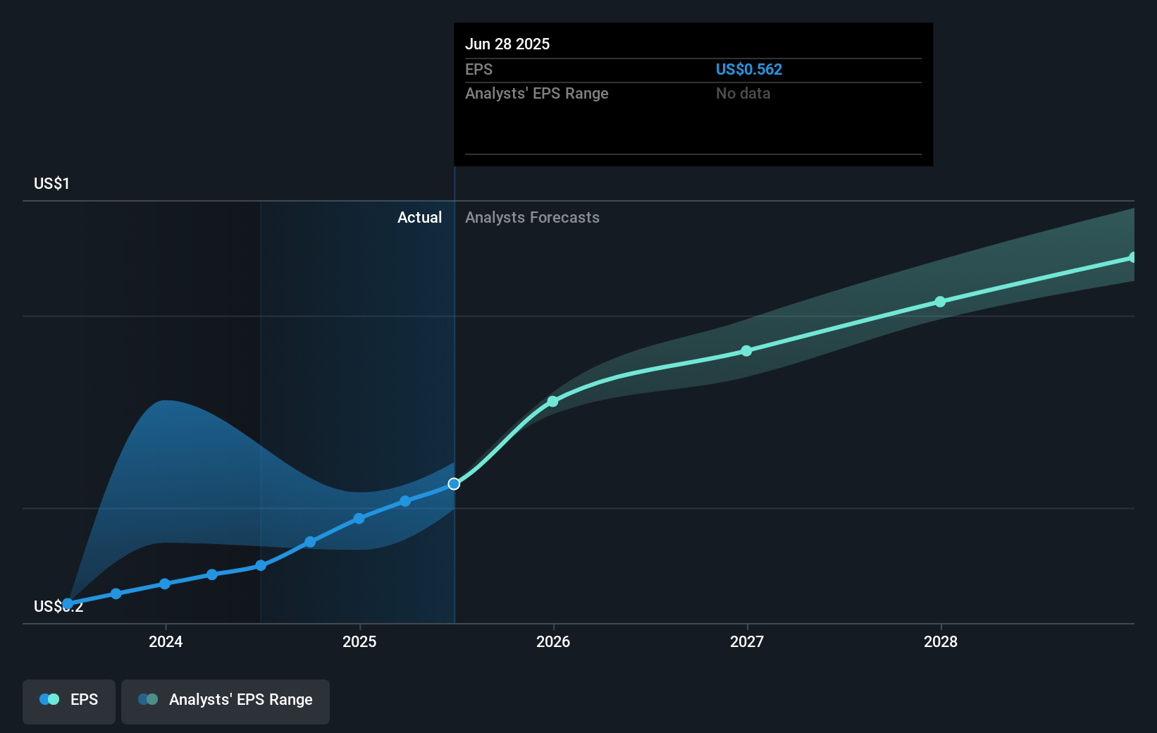Click the Analysts Forecasts section label
The height and width of the screenshot is (733, 1157).
pyautogui.click(x=532, y=218)
